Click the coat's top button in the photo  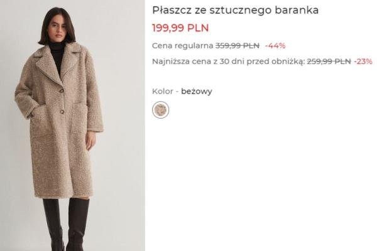[62, 91]
